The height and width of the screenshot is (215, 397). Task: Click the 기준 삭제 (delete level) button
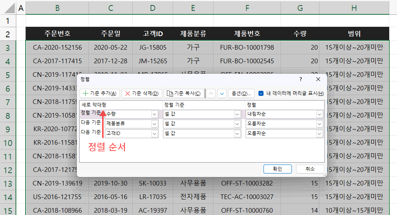click(142, 94)
